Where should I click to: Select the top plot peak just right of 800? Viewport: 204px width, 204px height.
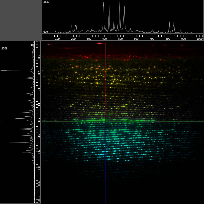[169, 22]
